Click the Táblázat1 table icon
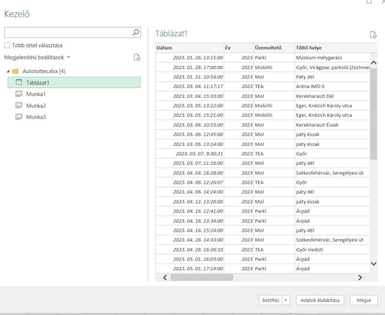 19,82
